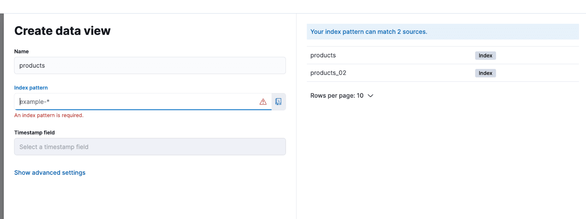
Task: Click the Index badge next to products_02
Action: (x=485, y=73)
